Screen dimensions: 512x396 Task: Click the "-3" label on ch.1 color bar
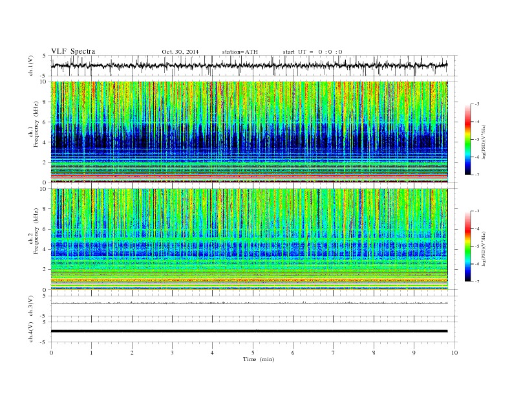pos(476,104)
